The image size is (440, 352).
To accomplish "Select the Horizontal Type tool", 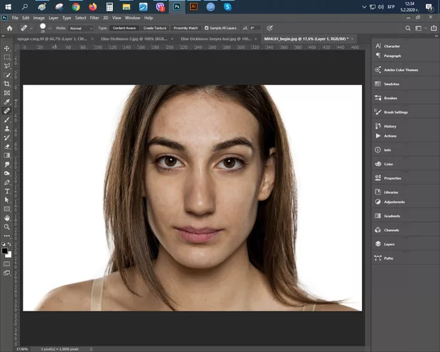I will [x=7, y=191].
